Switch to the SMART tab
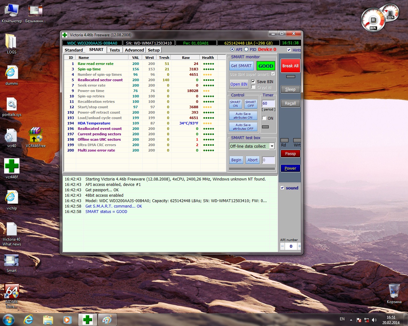 [x=96, y=50]
